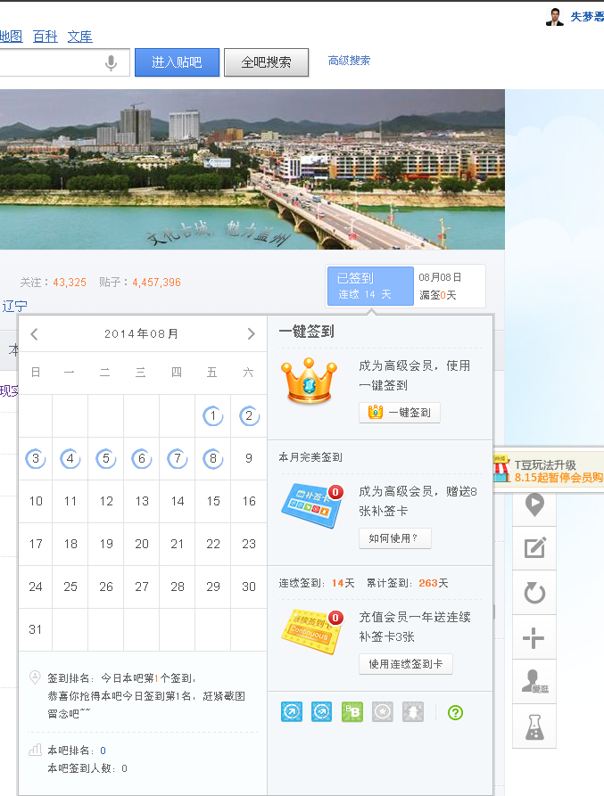Click the blue 已签到 sign-in button
Screen dimensions: 604x796
click(370, 286)
